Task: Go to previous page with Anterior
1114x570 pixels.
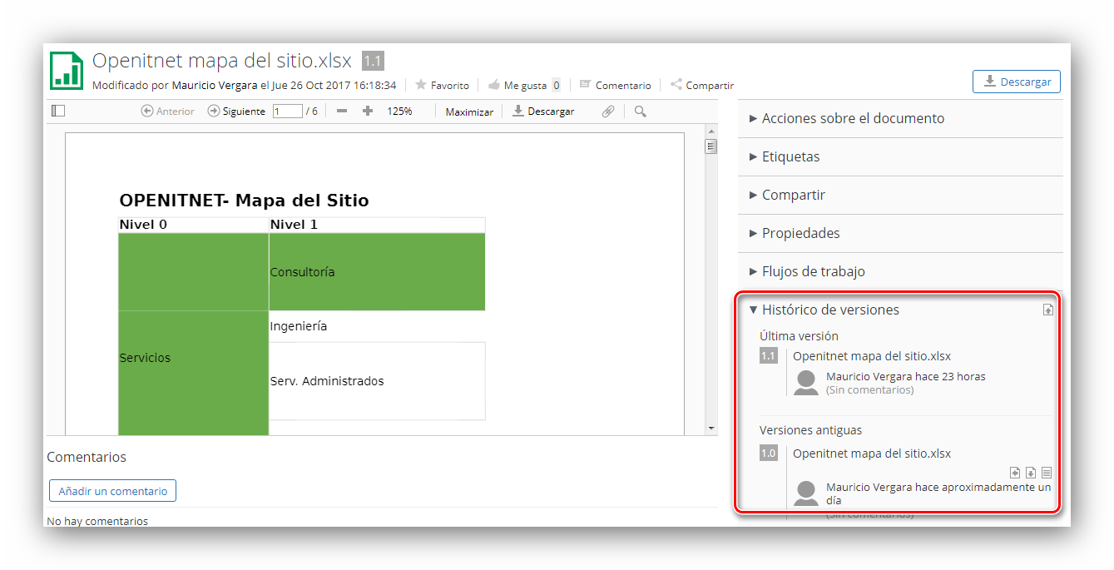Action: point(168,111)
